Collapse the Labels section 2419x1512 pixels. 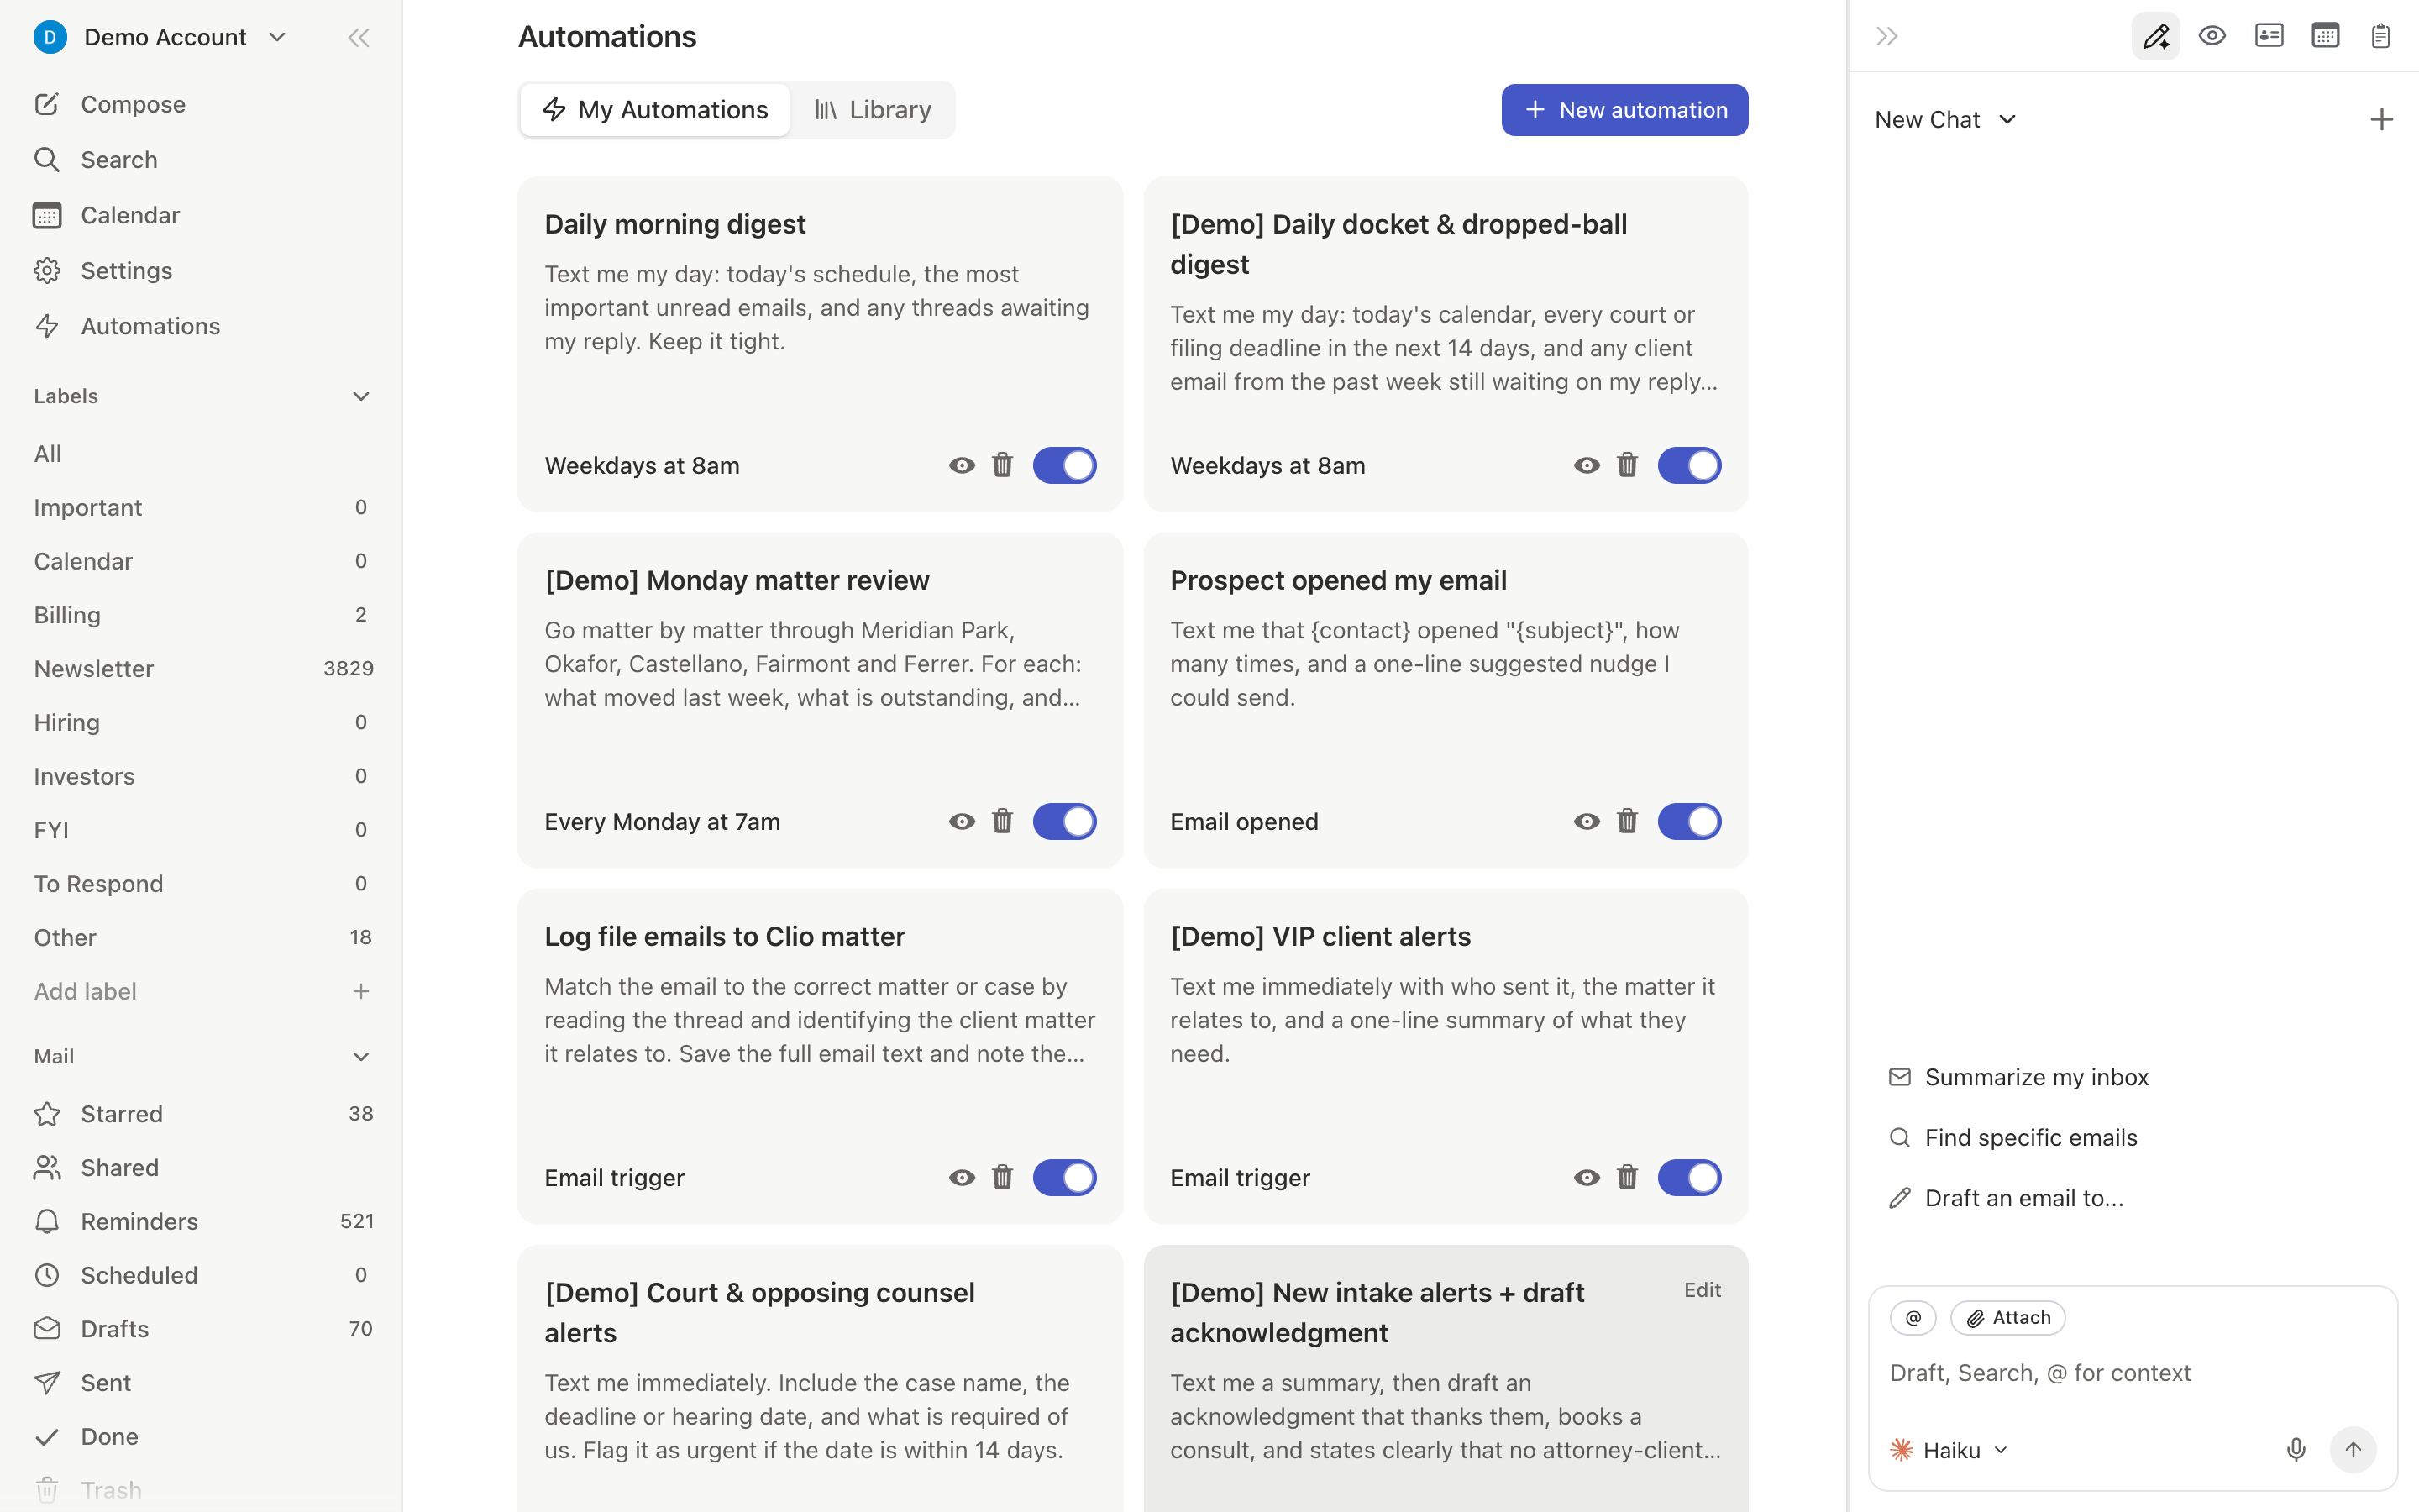(x=361, y=396)
